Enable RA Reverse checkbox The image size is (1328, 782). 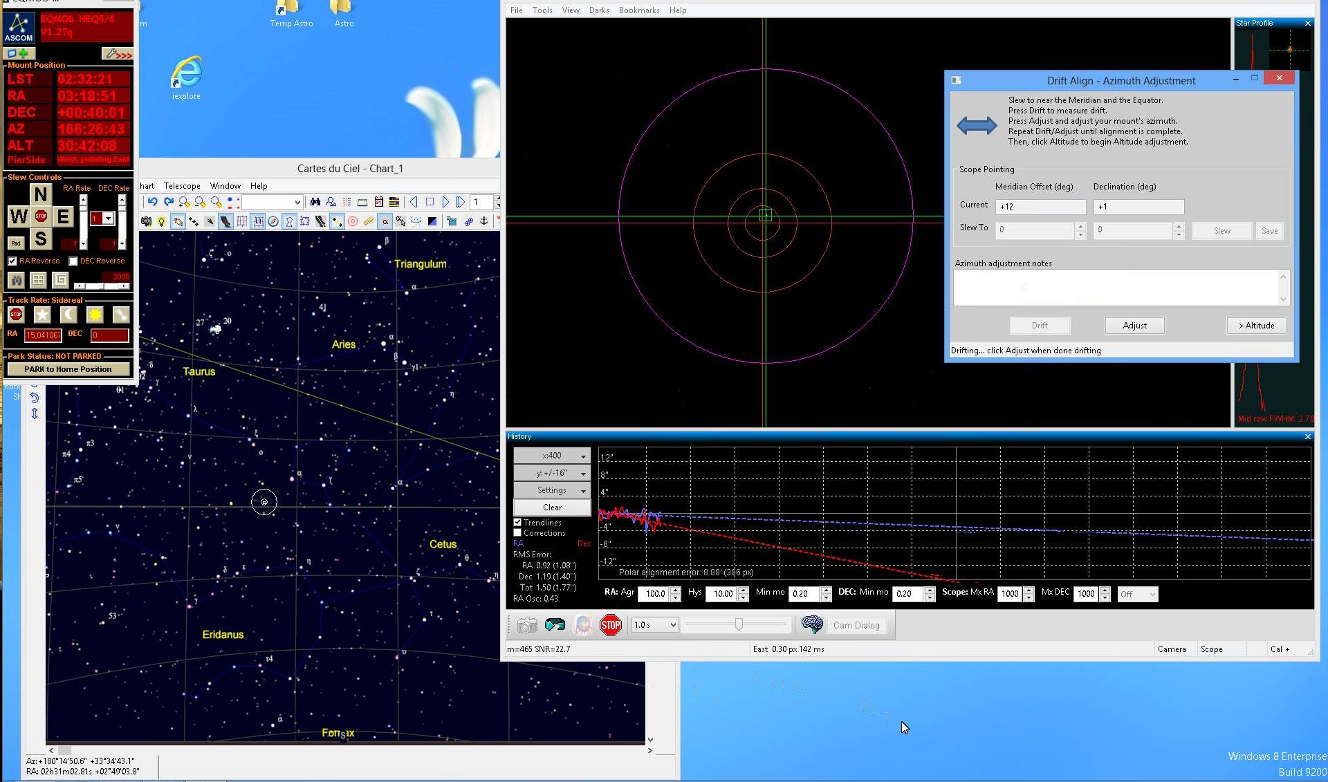click(x=13, y=261)
